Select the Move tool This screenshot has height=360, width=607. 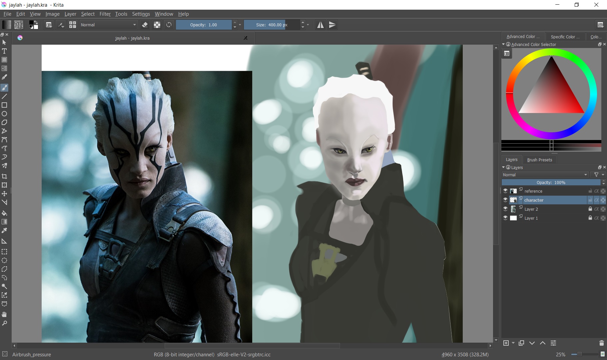coord(4,194)
